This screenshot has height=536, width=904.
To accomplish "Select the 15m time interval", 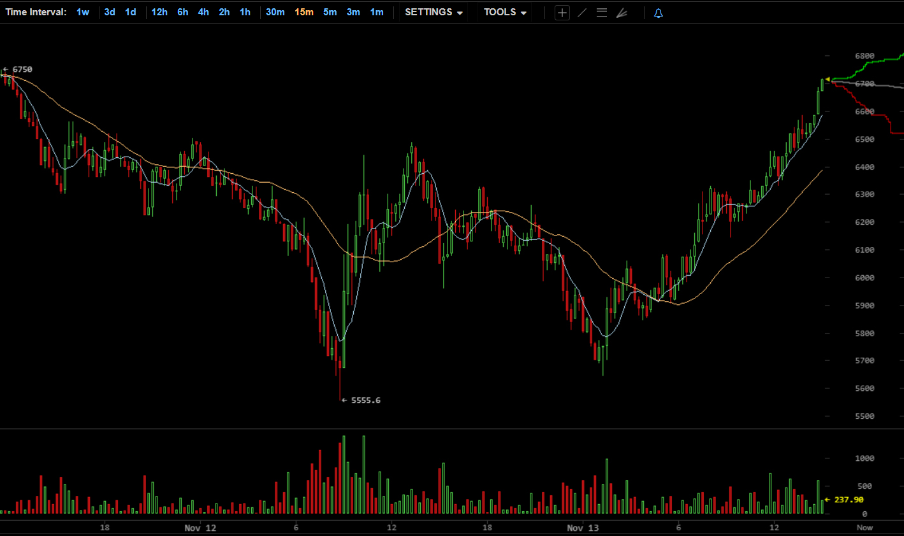I will tap(304, 12).
